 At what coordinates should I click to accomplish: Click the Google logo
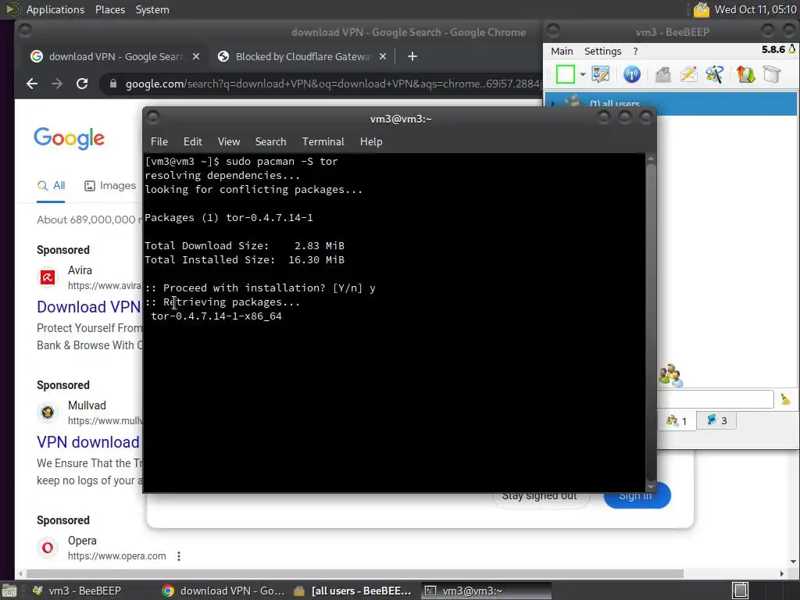[70, 138]
